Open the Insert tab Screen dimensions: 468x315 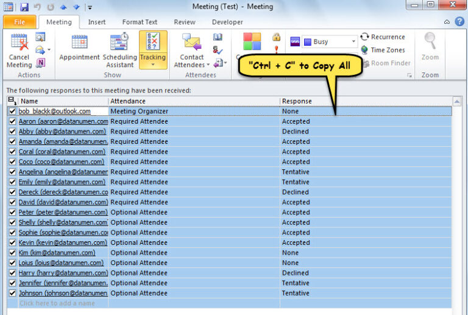pyautogui.click(x=97, y=22)
